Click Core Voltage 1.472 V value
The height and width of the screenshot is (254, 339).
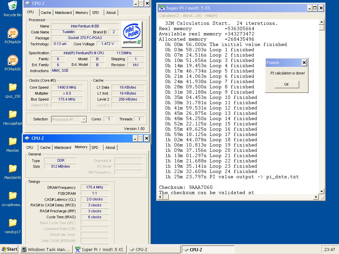[108, 44]
